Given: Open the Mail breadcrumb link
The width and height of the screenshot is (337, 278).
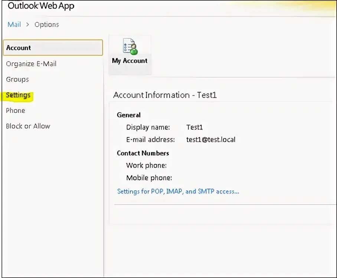Looking at the screenshot, I should [14, 24].
